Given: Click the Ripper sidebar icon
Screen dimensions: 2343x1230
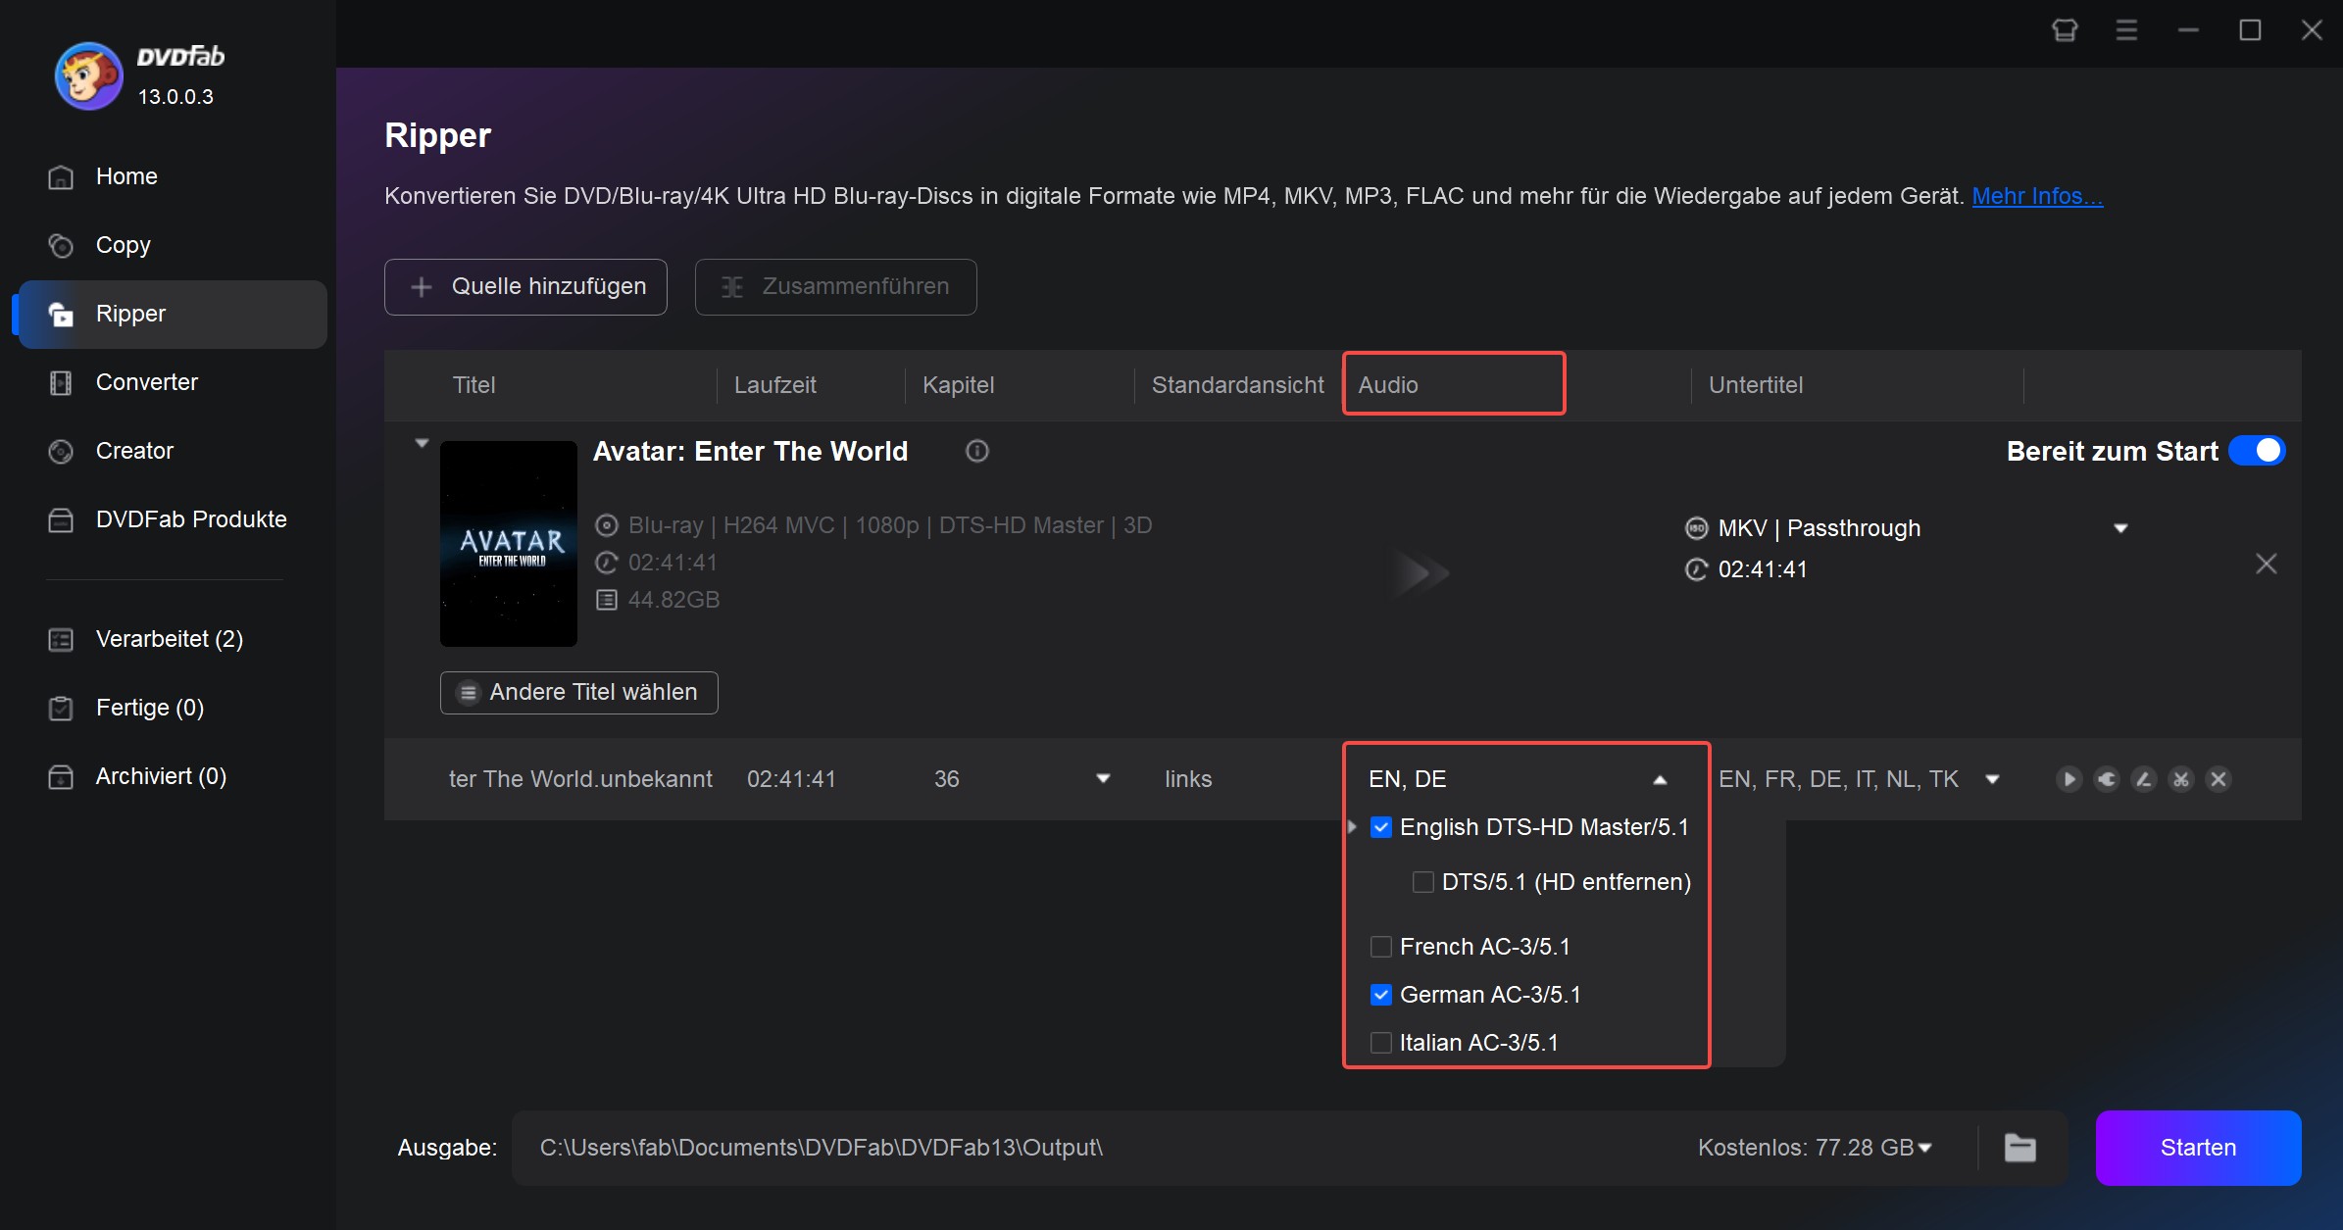Looking at the screenshot, I should (61, 313).
